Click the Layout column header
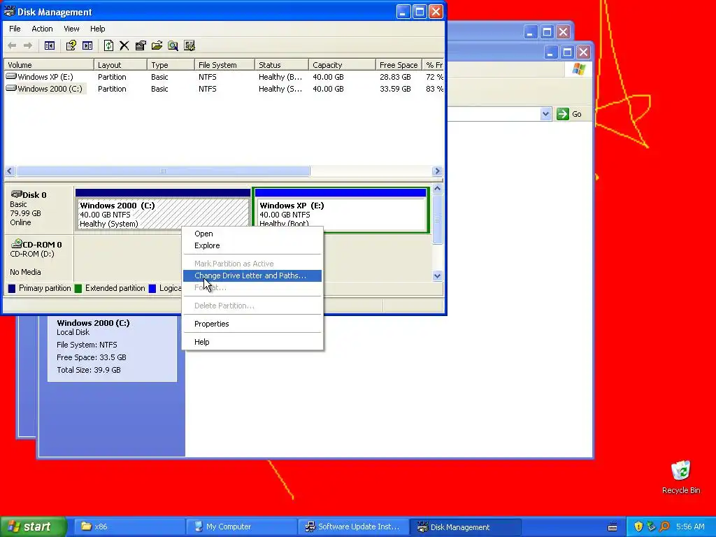 120,65
